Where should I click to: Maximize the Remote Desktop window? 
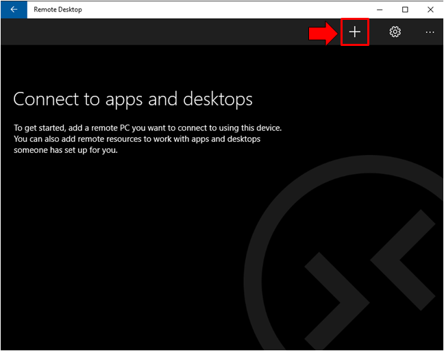[x=405, y=10]
